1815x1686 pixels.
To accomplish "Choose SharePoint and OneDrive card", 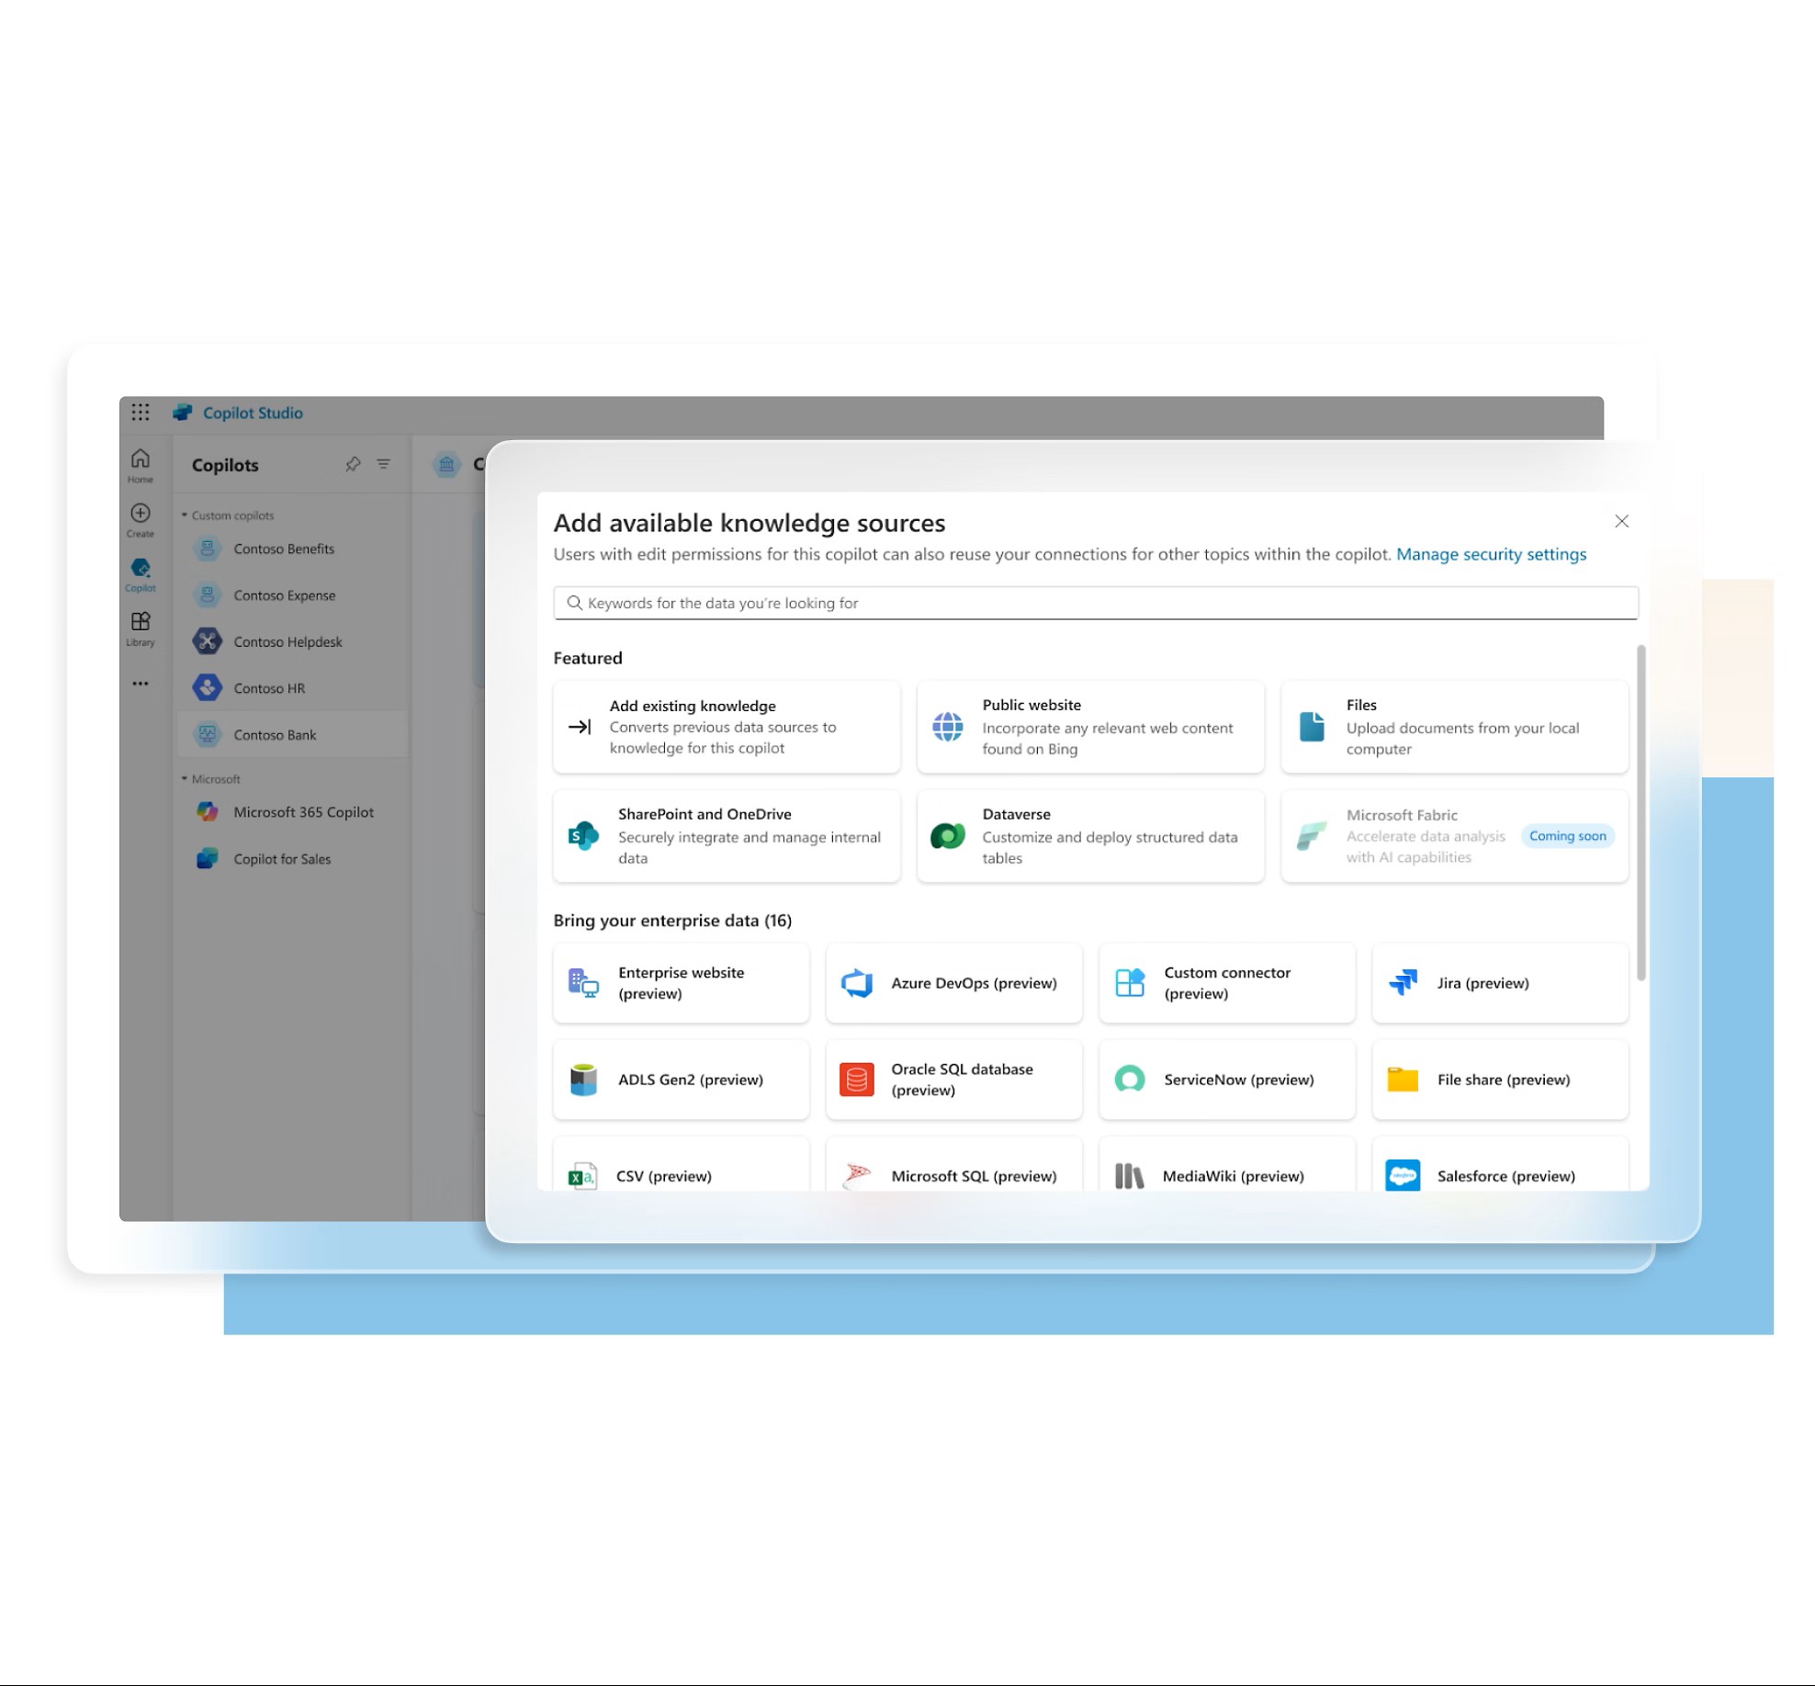I will 727,836.
